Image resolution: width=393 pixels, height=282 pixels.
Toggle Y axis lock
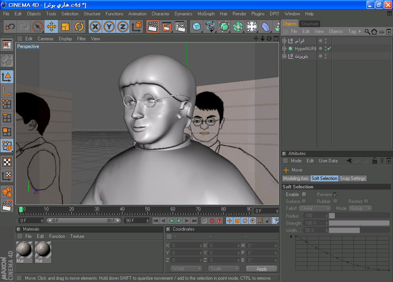point(109,26)
